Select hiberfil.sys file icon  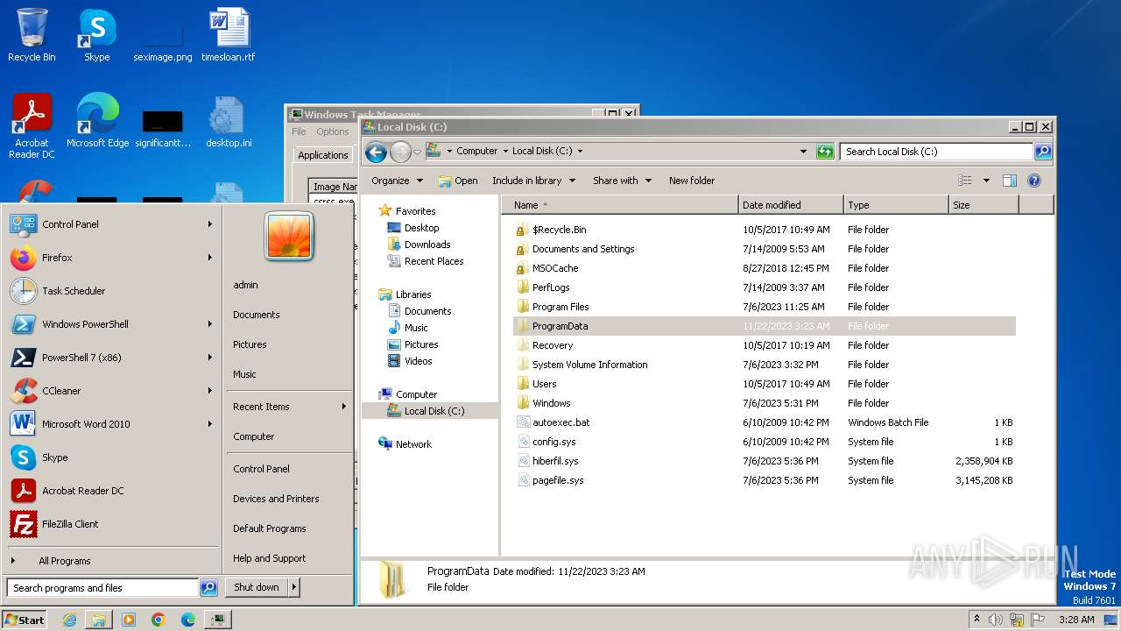[523, 461]
